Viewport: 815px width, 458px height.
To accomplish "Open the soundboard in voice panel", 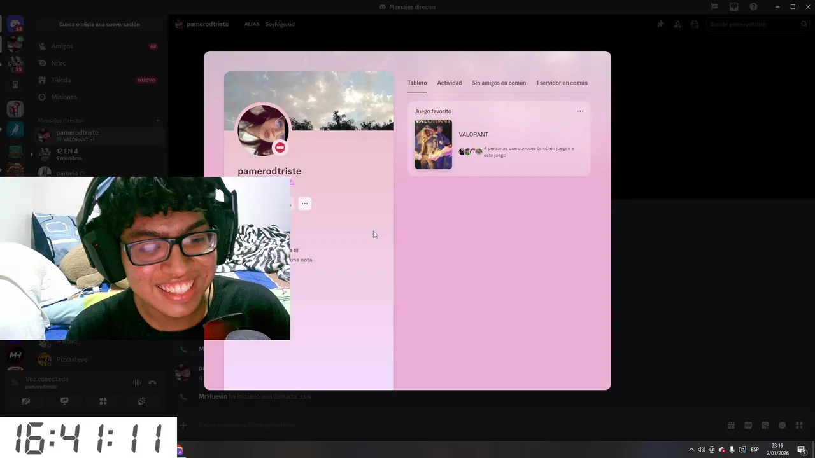I will point(141,401).
